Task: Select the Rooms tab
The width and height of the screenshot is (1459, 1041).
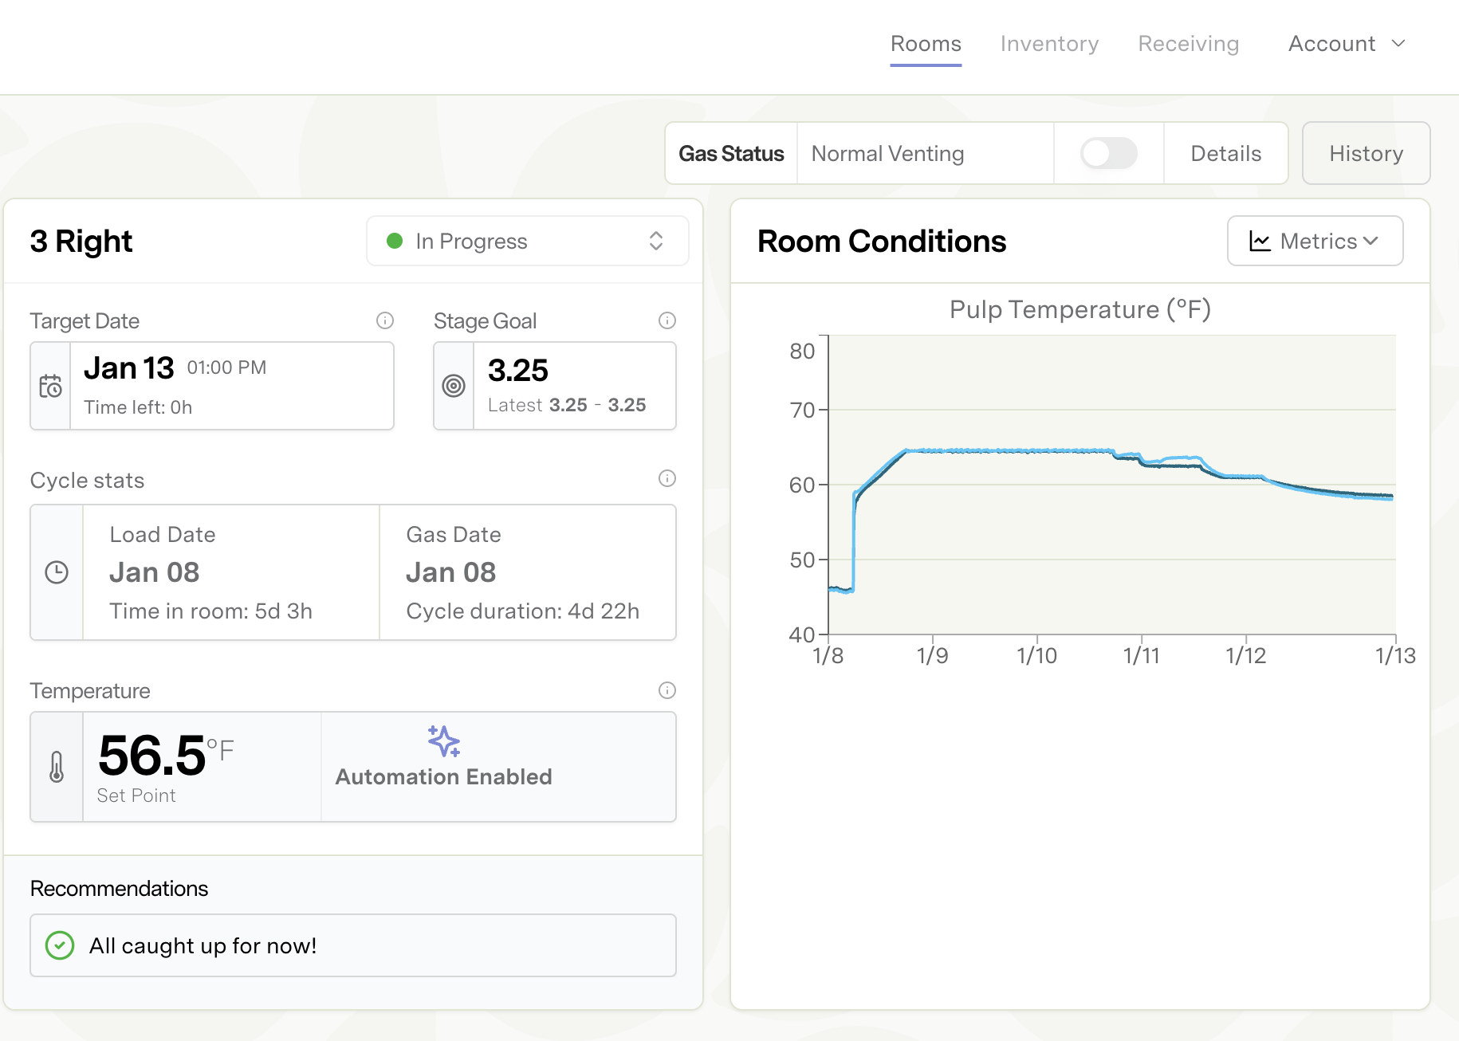Action: [926, 44]
